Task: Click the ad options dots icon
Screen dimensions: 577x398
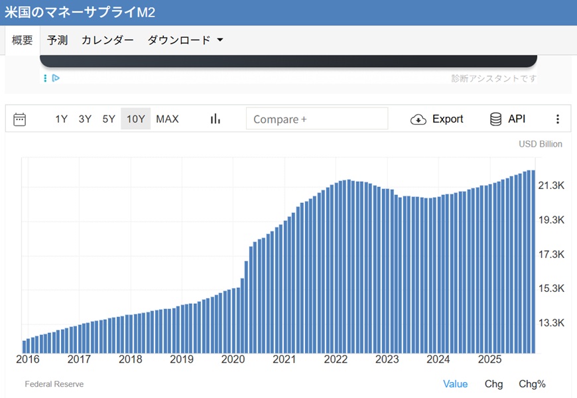Action: [x=45, y=78]
